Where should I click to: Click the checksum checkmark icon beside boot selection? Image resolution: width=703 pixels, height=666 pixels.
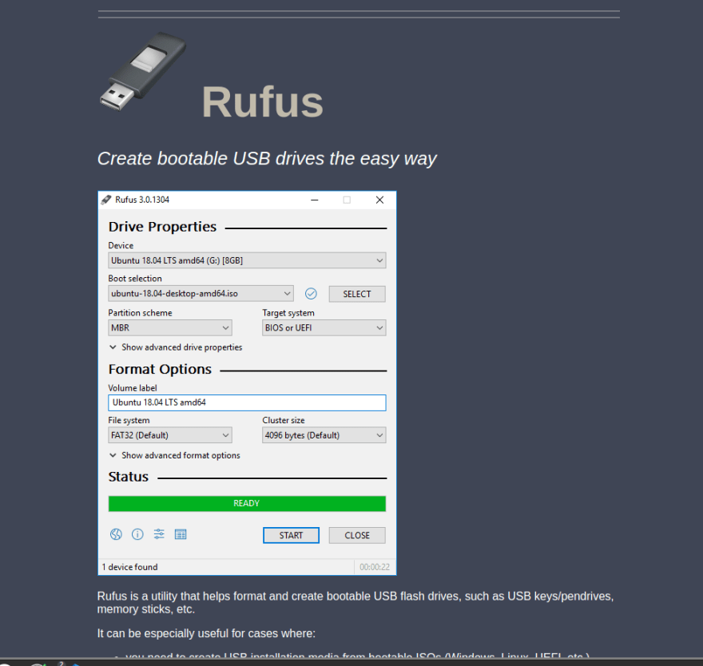pyautogui.click(x=311, y=294)
